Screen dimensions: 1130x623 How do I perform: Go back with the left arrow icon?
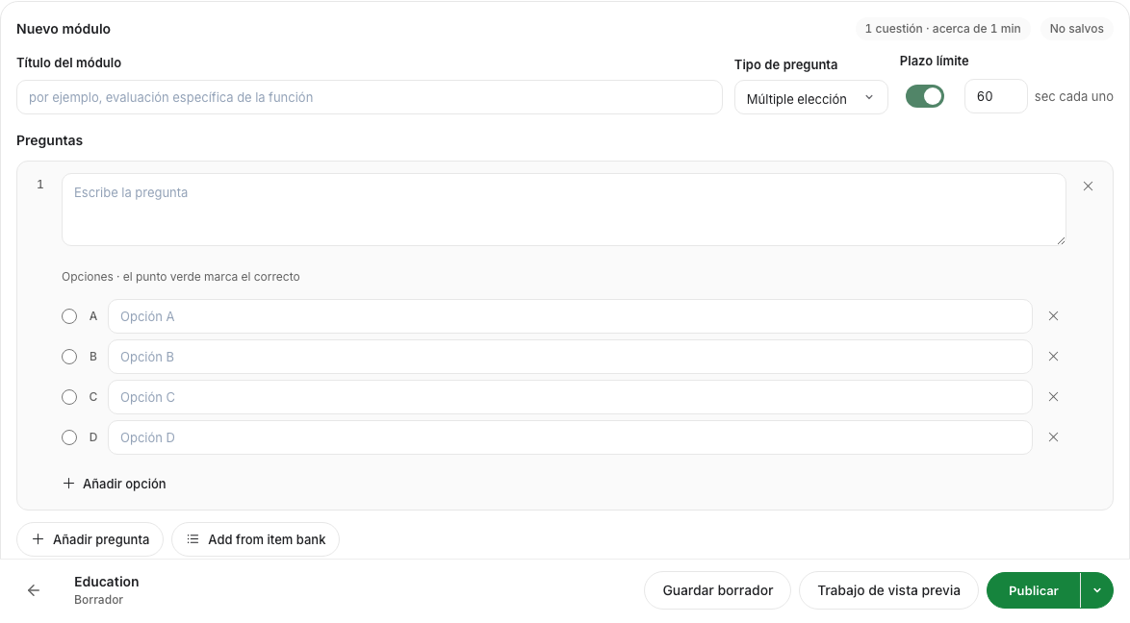33,590
